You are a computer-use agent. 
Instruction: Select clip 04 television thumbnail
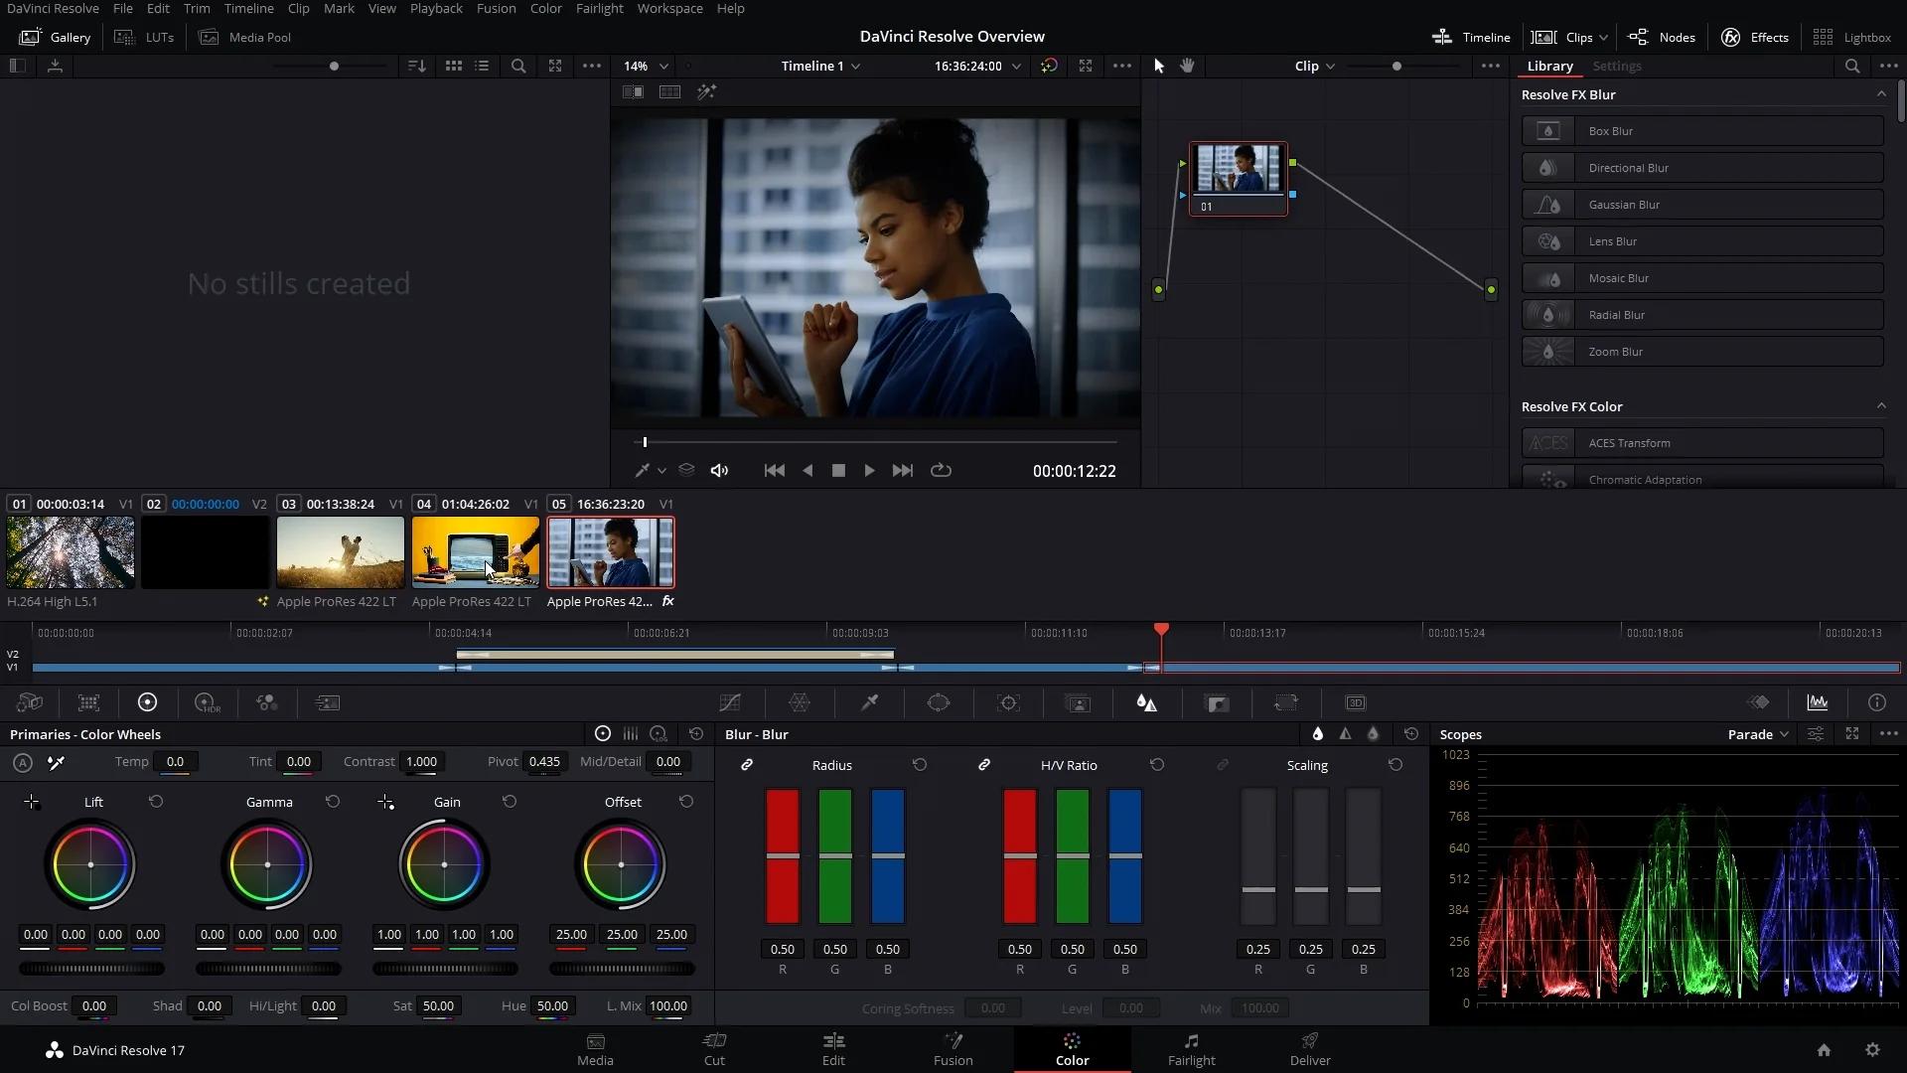coord(476,552)
